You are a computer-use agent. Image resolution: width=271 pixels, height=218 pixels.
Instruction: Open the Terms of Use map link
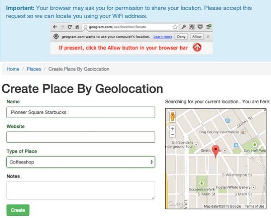tap(254, 206)
